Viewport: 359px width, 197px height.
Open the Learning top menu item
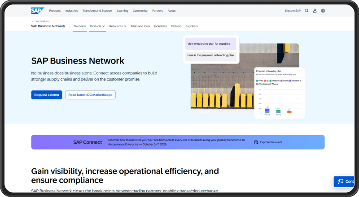click(123, 11)
